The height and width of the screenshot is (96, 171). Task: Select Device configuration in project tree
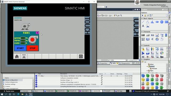pos(11,80)
